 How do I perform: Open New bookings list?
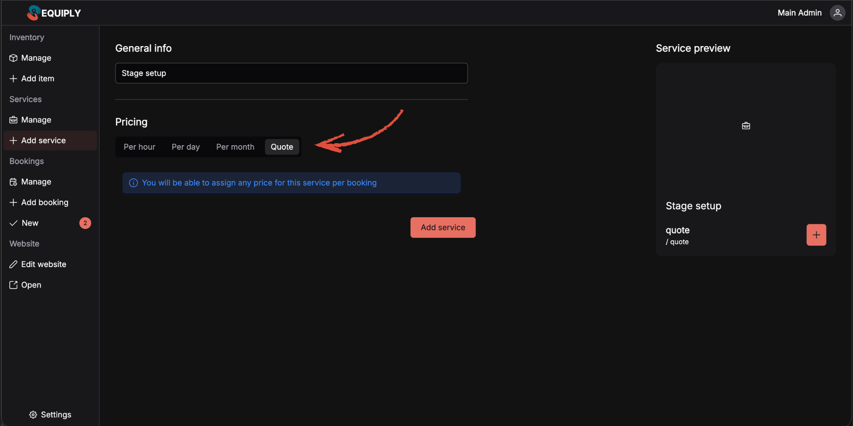(x=30, y=223)
